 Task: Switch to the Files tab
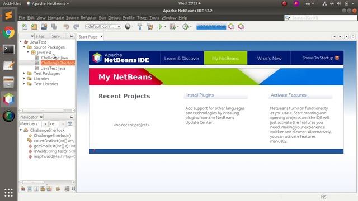point(40,36)
